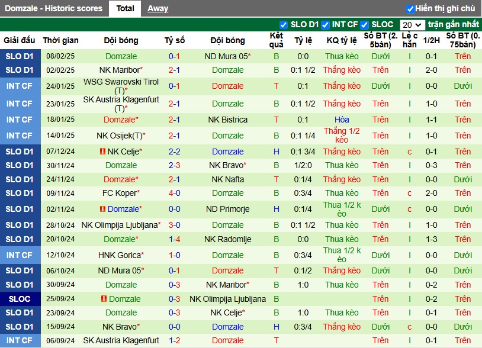
Task: Click ND Mura 05 home team on 06/10/24
Action: point(121,270)
